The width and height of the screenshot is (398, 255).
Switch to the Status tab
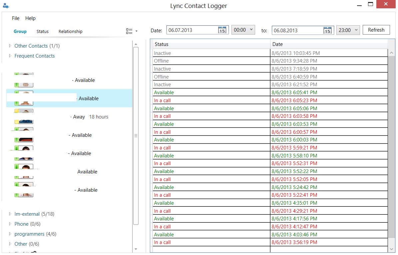42,32
